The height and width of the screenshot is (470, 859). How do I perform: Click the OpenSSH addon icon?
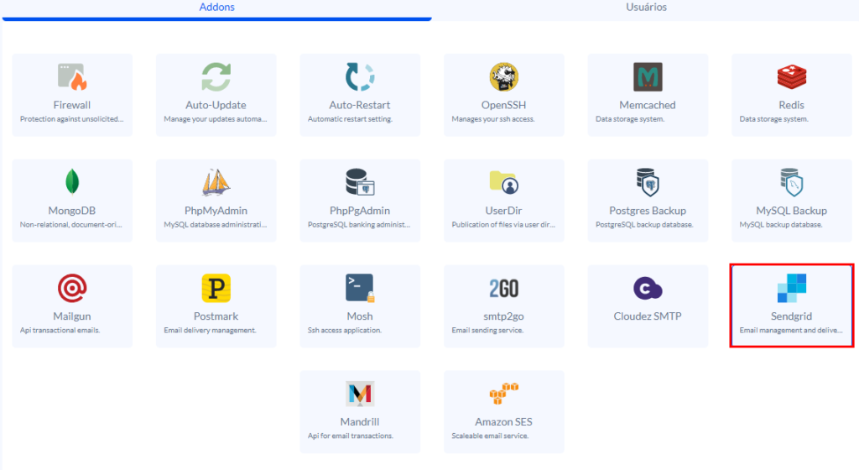(x=503, y=77)
